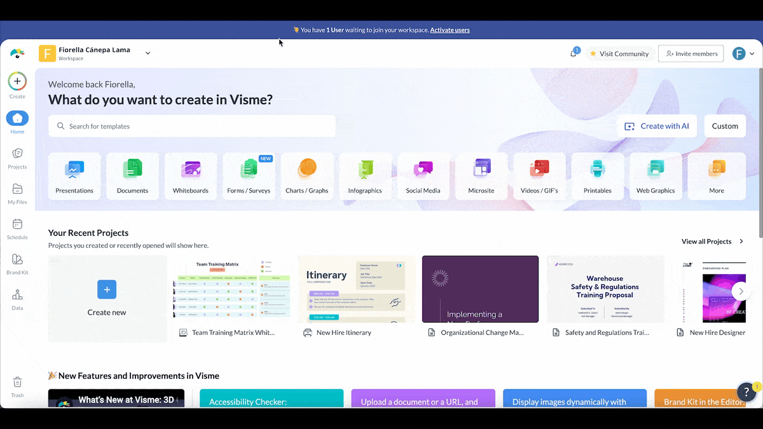The height and width of the screenshot is (429, 763).
Task: Click the Safety and Regulations Trai... title
Action: [x=607, y=332]
